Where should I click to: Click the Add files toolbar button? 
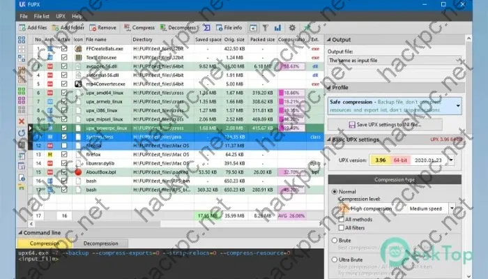tap(33, 28)
